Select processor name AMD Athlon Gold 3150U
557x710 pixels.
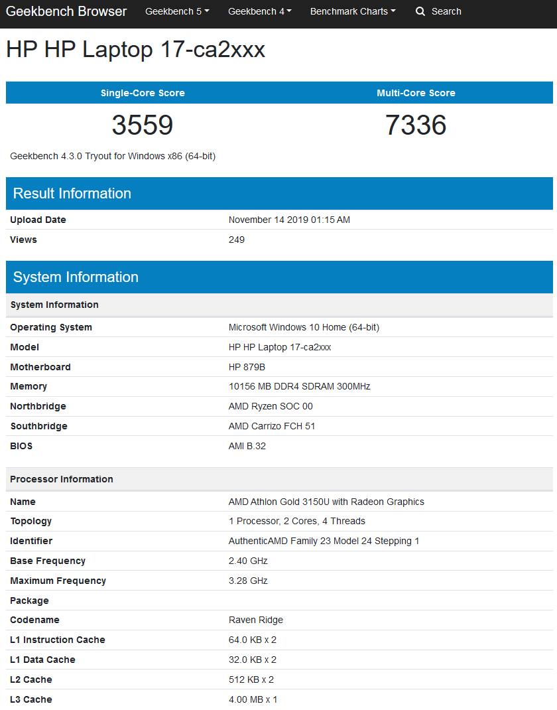[x=326, y=502]
